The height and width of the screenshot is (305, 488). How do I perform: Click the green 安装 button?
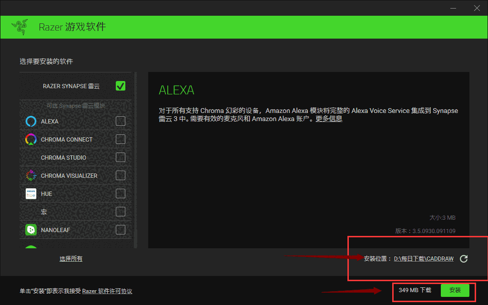[455, 290]
